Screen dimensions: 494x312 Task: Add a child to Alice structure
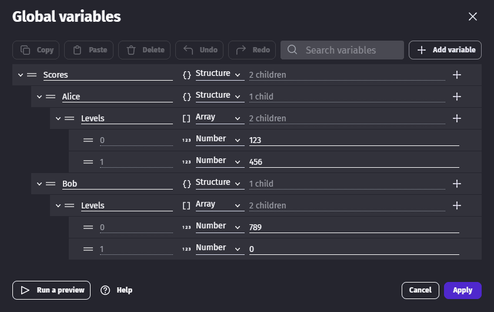pyautogui.click(x=456, y=97)
